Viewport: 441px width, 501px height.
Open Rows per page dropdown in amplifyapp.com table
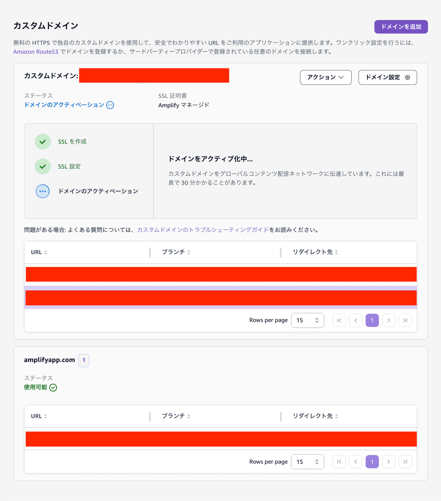[307, 462]
